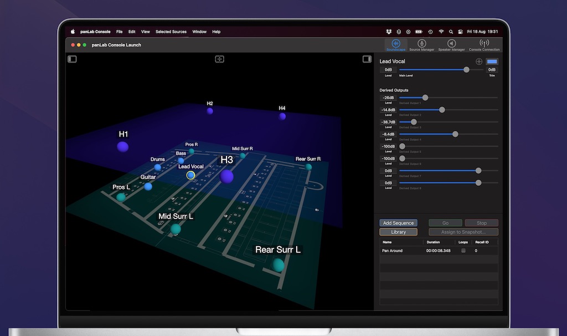Select the Lead Vocal source sphere
Image resolution: width=567 pixels, height=336 pixels.
191,175
